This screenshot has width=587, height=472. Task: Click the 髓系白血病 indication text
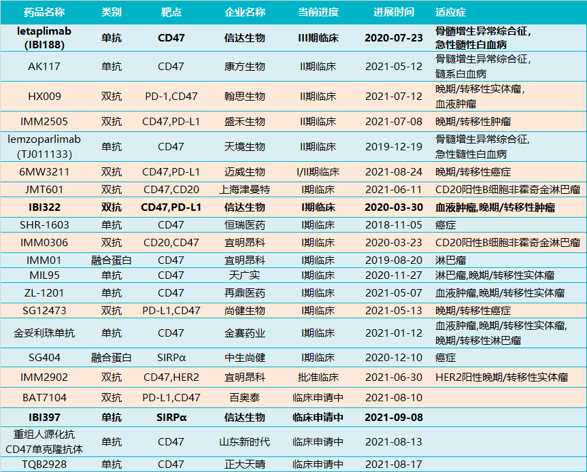click(460, 73)
